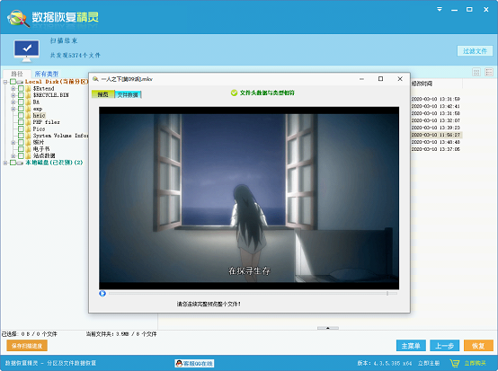Collapse the Local Disk tree node
This screenshot has height=371, width=498.
tap(5, 82)
